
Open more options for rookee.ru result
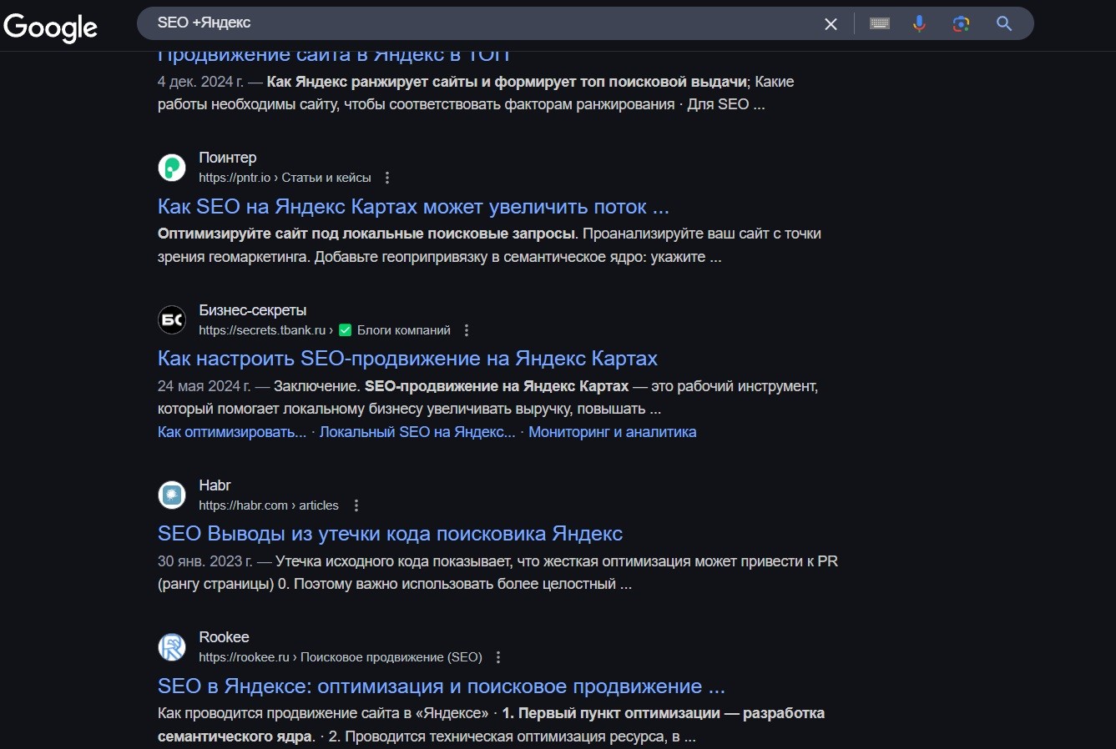[498, 657]
